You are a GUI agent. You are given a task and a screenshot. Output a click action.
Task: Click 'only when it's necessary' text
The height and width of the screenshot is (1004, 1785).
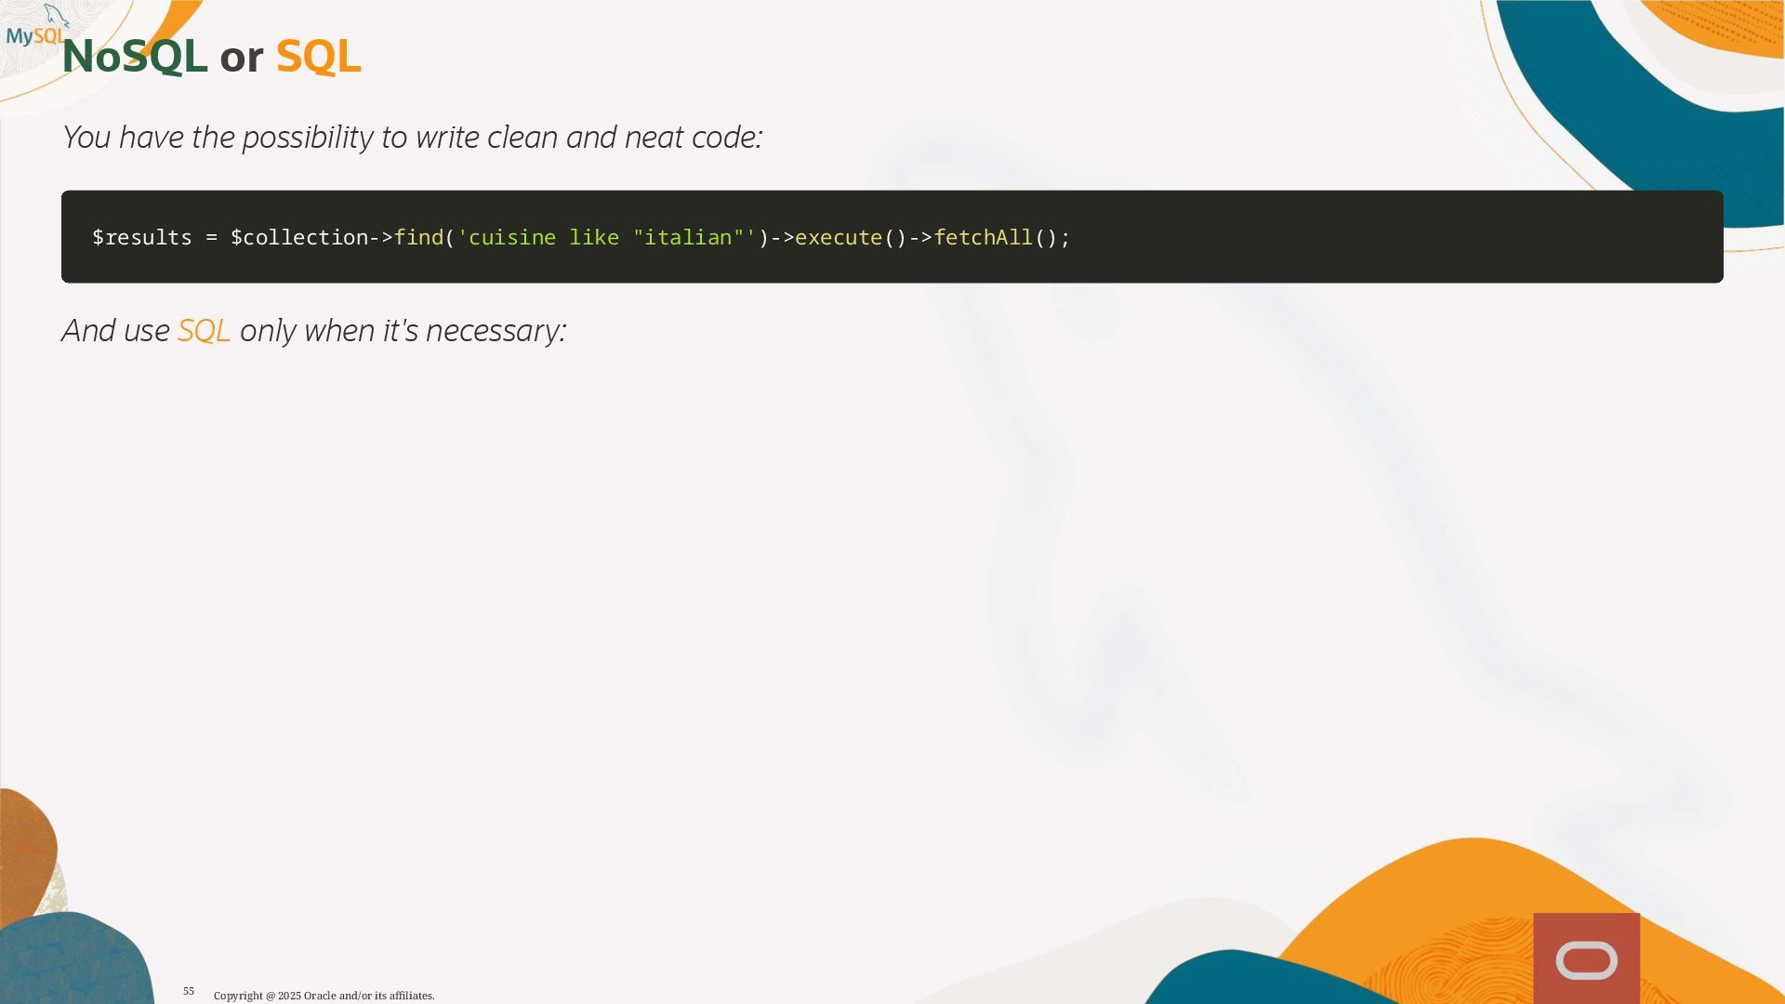pos(403,331)
